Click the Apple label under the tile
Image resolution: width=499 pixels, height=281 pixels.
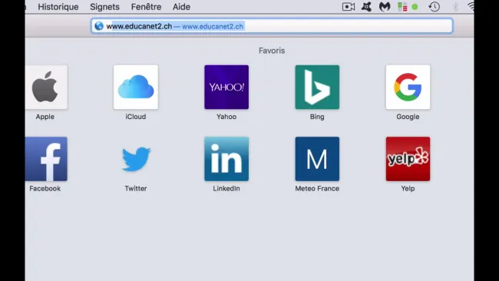coord(45,117)
